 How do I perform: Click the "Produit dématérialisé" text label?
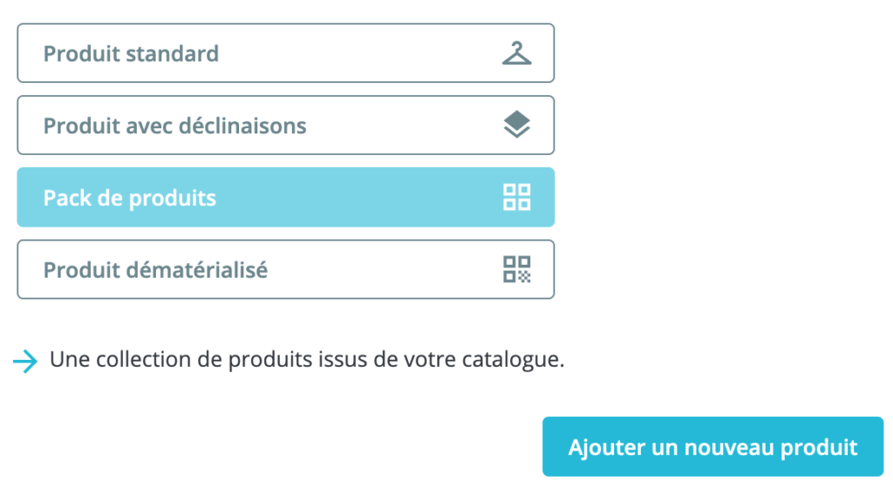click(x=155, y=271)
